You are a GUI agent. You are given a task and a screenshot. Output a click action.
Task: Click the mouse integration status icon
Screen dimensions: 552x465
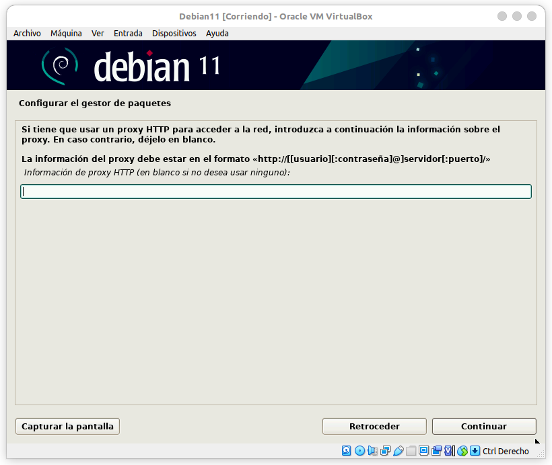coord(462,451)
